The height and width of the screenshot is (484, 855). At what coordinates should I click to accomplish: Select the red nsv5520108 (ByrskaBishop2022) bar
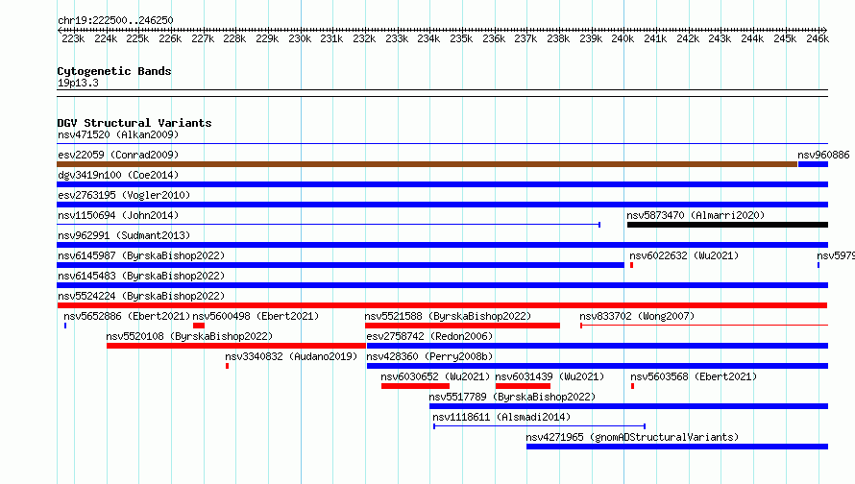coord(236,346)
